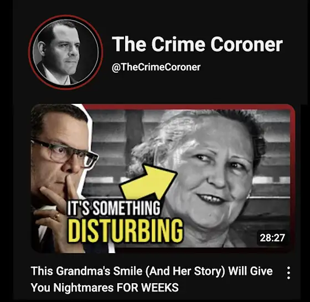
Task: Open The Crime Coroner channel name
Action: tap(197, 44)
